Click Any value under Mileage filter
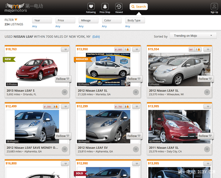Image resolution: width=221 pixels, height=178 pixels. pyautogui.click(x=81, y=27)
